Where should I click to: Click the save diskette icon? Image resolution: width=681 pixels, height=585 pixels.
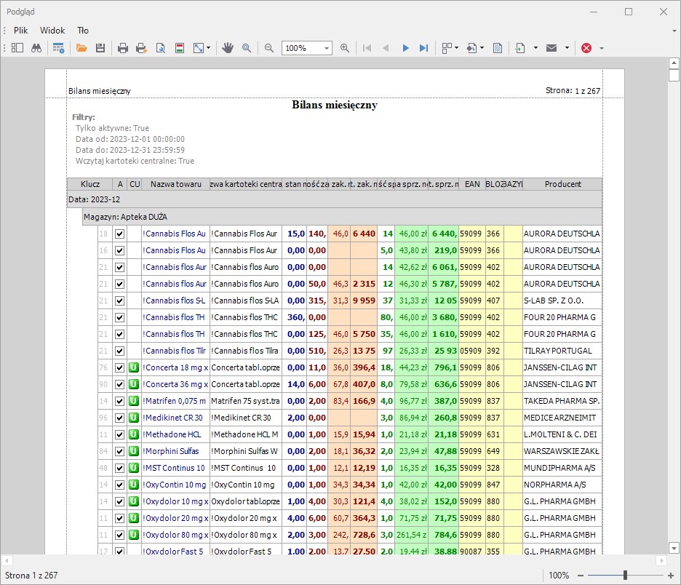coord(100,48)
